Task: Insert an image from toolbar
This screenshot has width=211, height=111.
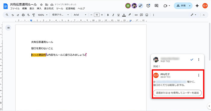Action: tap(147, 15)
